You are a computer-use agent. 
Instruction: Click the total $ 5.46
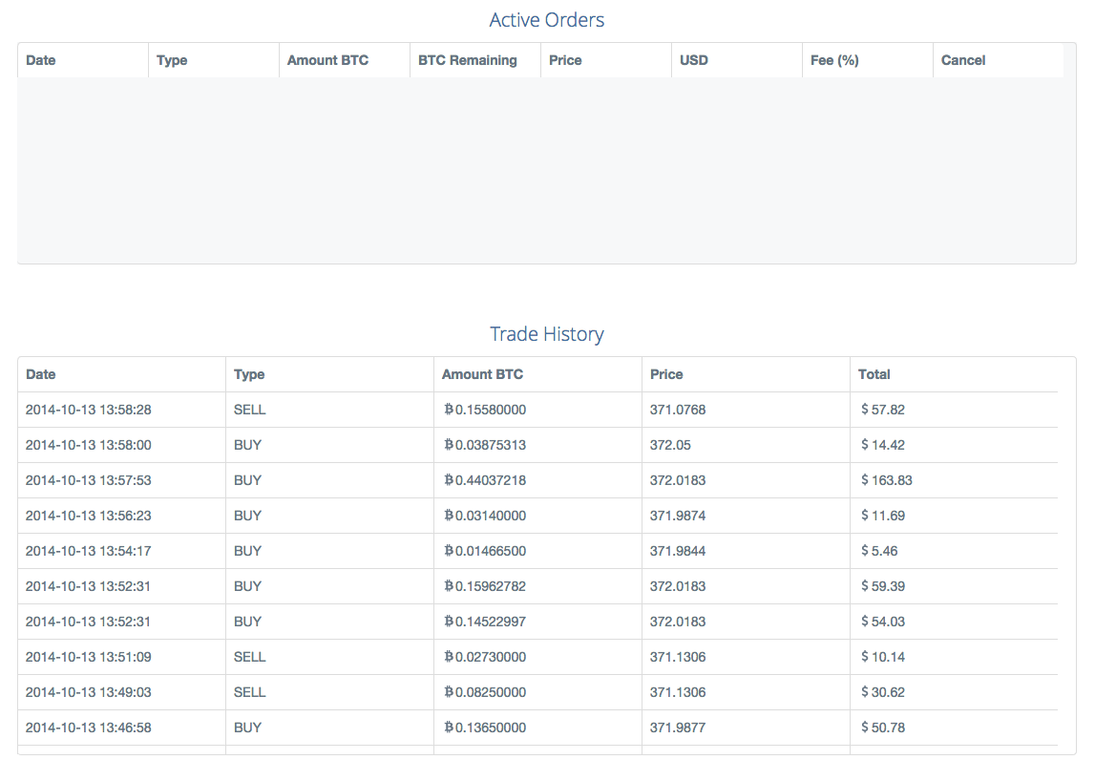[879, 551]
